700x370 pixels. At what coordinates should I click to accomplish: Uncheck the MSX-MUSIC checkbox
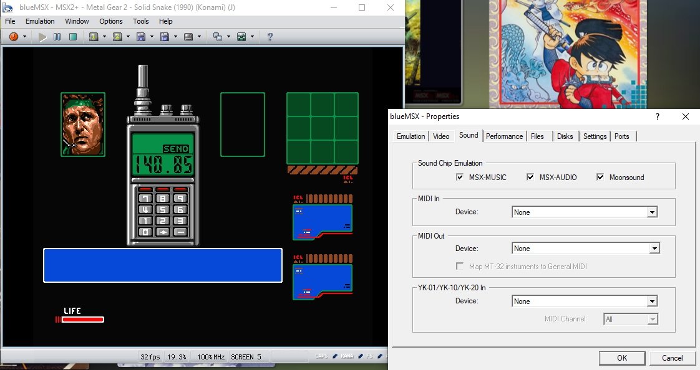[459, 177]
